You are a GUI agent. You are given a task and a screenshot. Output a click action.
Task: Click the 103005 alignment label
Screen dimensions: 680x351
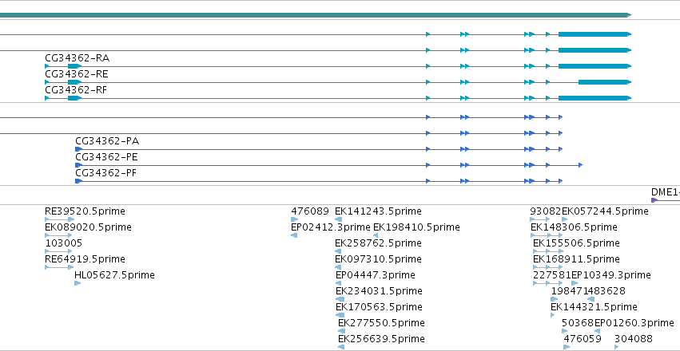tap(63, 243)
